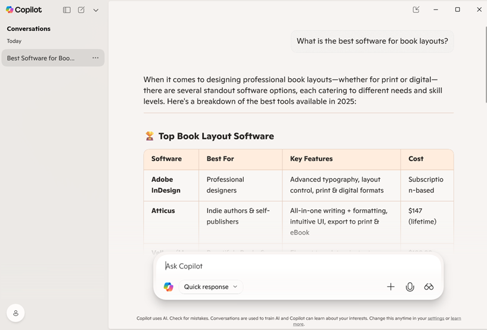Image resolution: width=487 pixels, height=330 pixels.
Task: Click the plus attachment button
Action: pyautogui.click(x=390, y=287)
